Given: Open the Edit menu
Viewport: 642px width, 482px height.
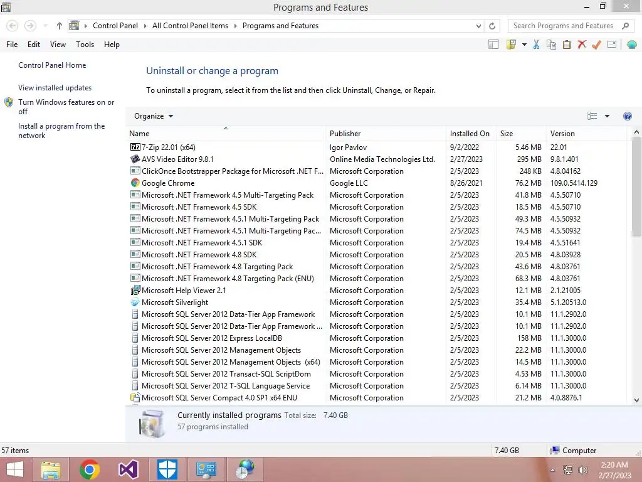Looking at the screenshot, I should point(34,45).
